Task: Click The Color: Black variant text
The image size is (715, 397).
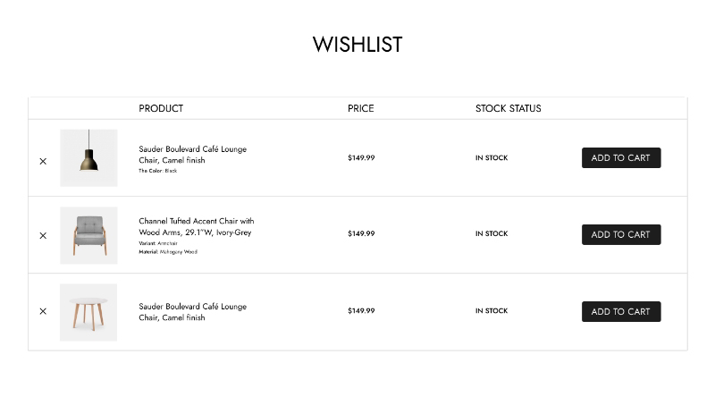Action: 158,171
